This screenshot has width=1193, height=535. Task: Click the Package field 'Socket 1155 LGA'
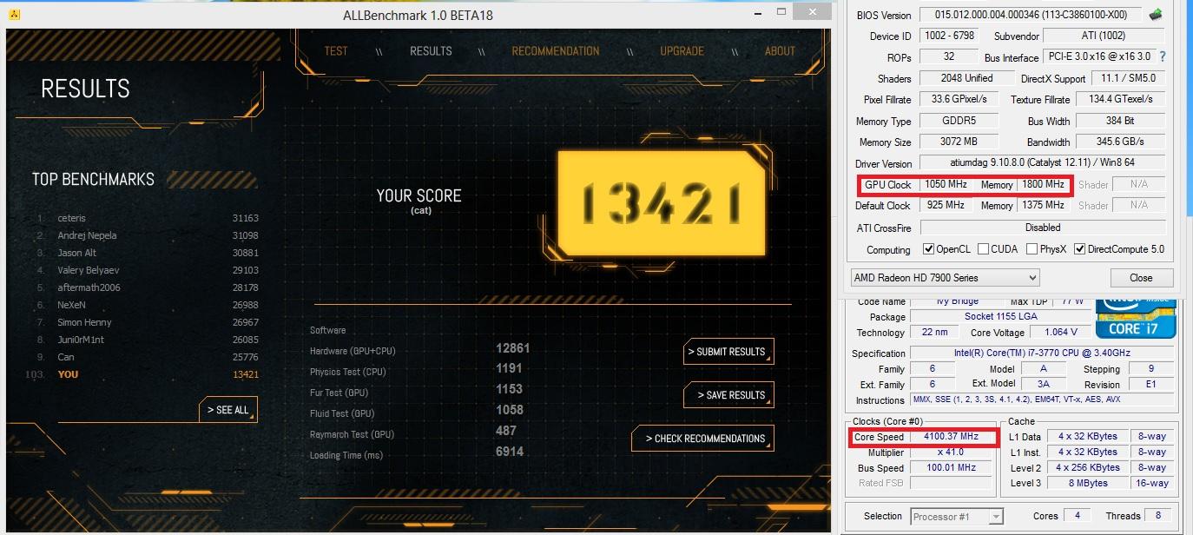click(x=1000, y=316)
